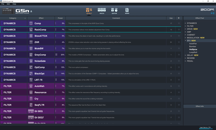This screenshot has width=216, height=130.
Task: Click the Gt GEQ equalizer icon
Action: pyautogui.click(x=31, y=111)
